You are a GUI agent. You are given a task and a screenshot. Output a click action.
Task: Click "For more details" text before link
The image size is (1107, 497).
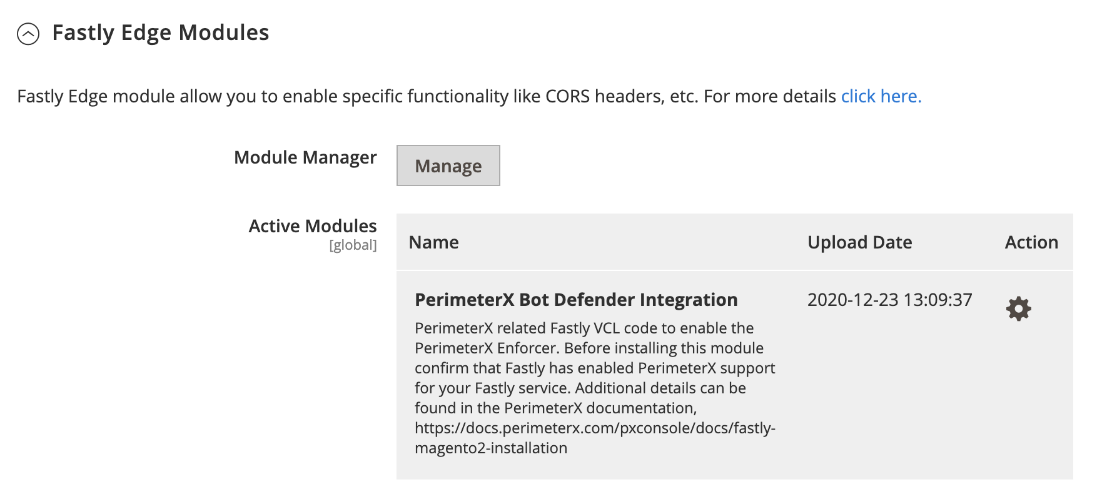point(769,96)
